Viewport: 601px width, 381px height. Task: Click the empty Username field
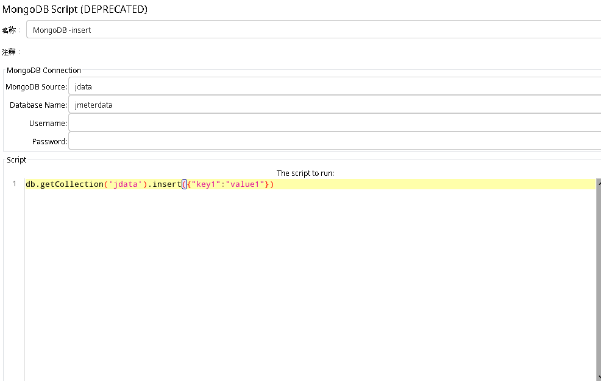click(x=244, y=122)
